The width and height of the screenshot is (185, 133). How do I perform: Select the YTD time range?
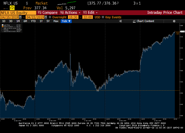[33, 21]
